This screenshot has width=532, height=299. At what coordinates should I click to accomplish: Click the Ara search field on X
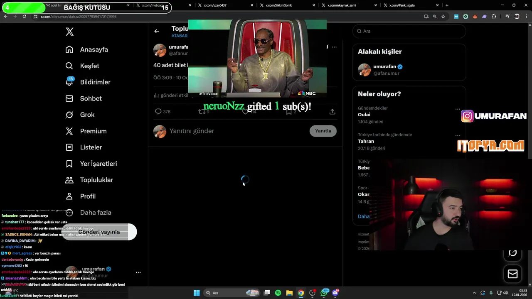tap(409, 31)
